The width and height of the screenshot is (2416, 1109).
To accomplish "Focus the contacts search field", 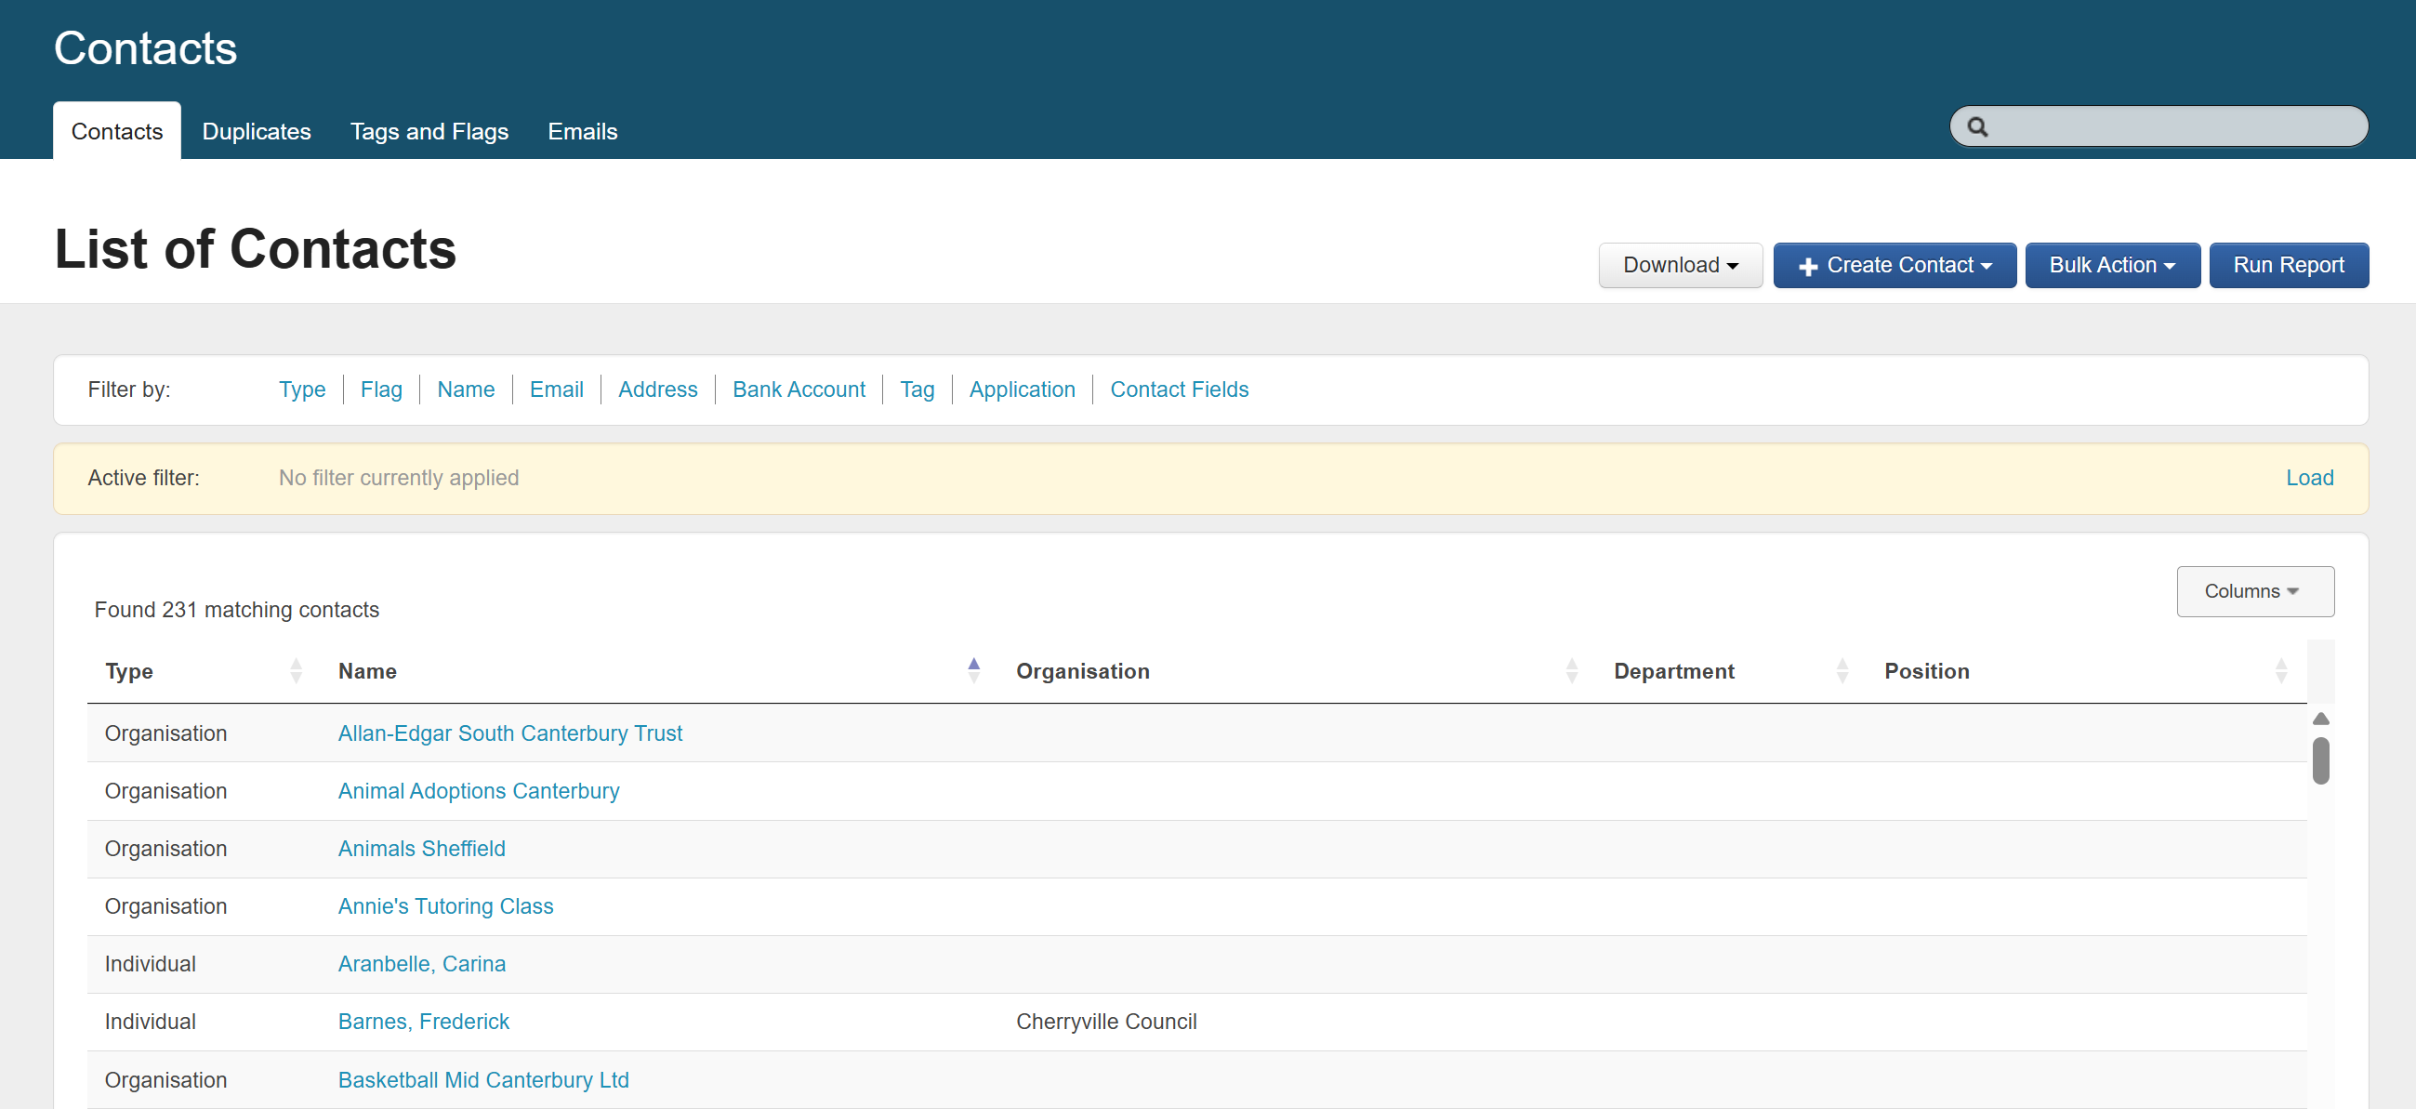I will pyautogui.click(x=2159, y=126).
